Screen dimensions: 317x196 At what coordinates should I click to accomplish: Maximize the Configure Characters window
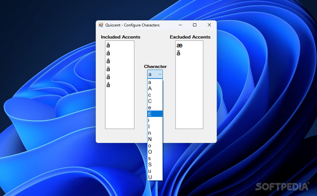[194, 25]
